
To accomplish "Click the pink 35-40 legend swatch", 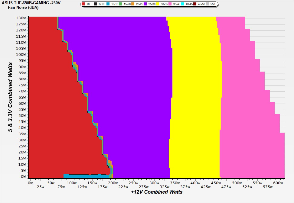I will point(170,4).
